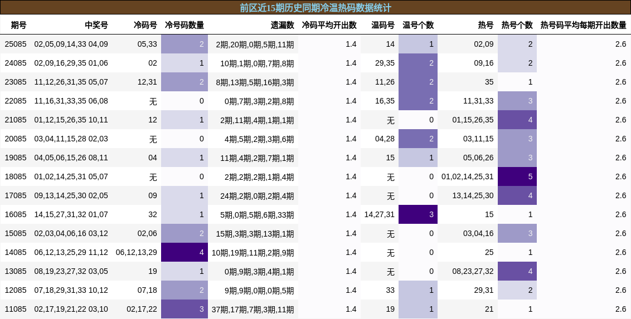Screen dimensions: 631x319
Task: Select issue number 15085
Action: click(x=16, y=233)
